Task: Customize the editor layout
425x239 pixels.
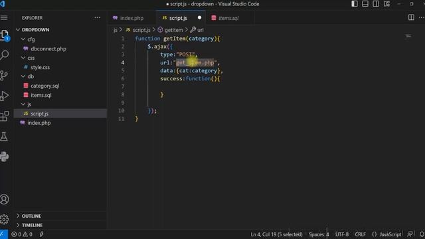Action: (x=386, y=4)
